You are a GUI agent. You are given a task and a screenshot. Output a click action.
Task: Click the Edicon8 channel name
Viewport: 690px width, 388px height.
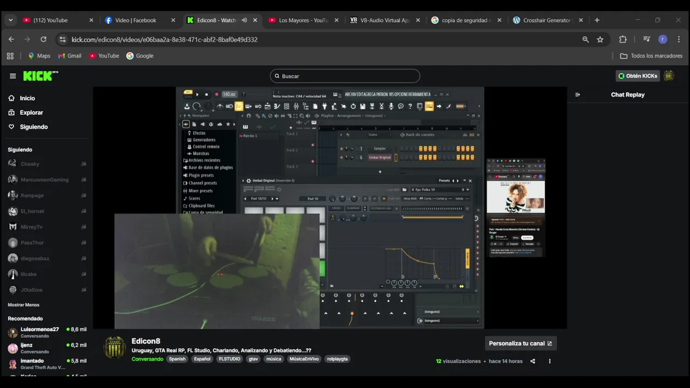tap(146, 341)
